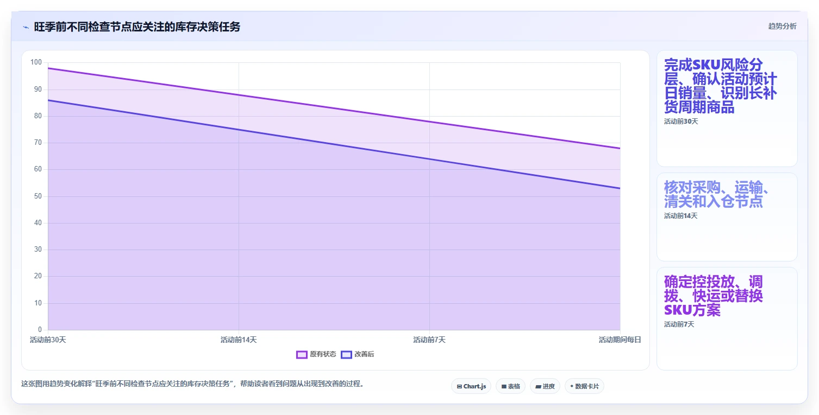Click the 原有状态 legend label
The image size is (819, 415).
pyautogui.click(x=323, y=354)
